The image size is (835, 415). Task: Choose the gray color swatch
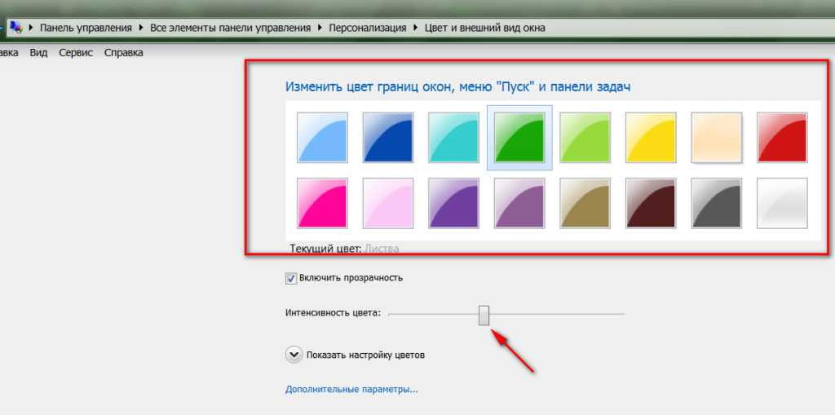(717, 203)
